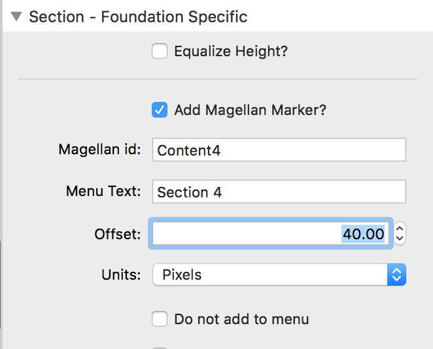This screenshot has height=349, width=433.
Task: Click the Magellan id field containing Content4
Action: 279,150
